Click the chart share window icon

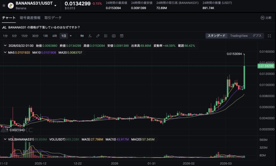[x=122, y=36]
